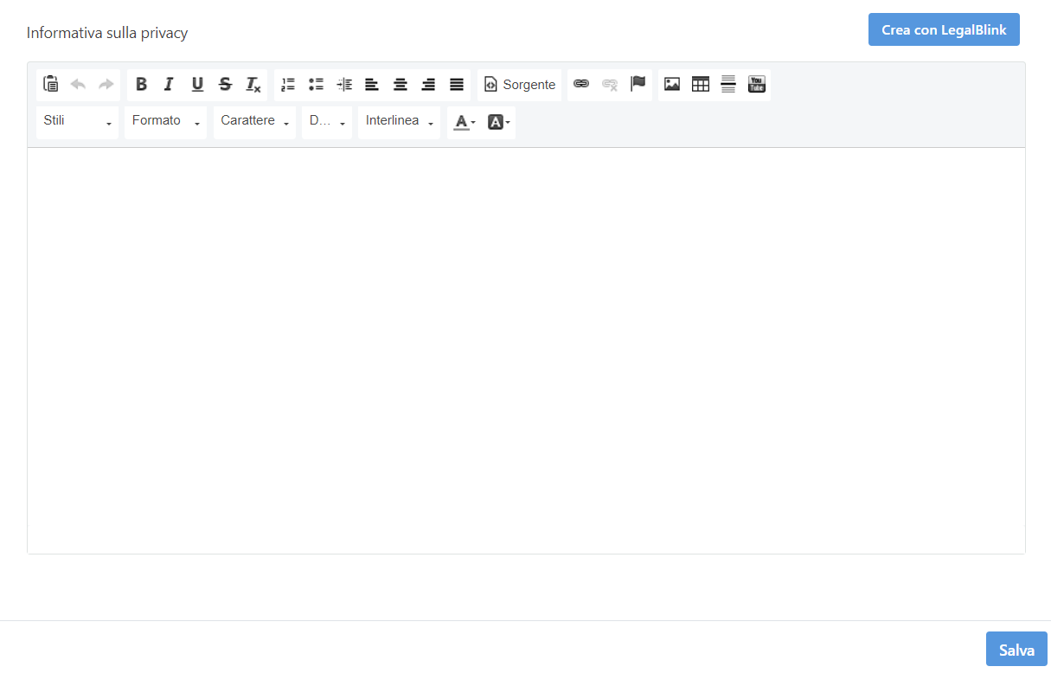Open the Stili dropdown
Viewport: 1051px width, 673px height.
[78, 122]
